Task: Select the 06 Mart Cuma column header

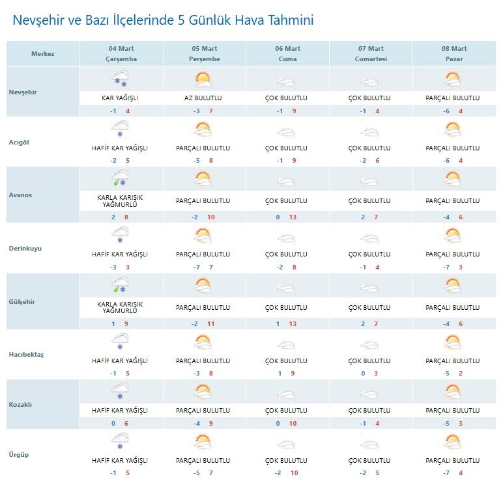Action: (x=287, y=53)
